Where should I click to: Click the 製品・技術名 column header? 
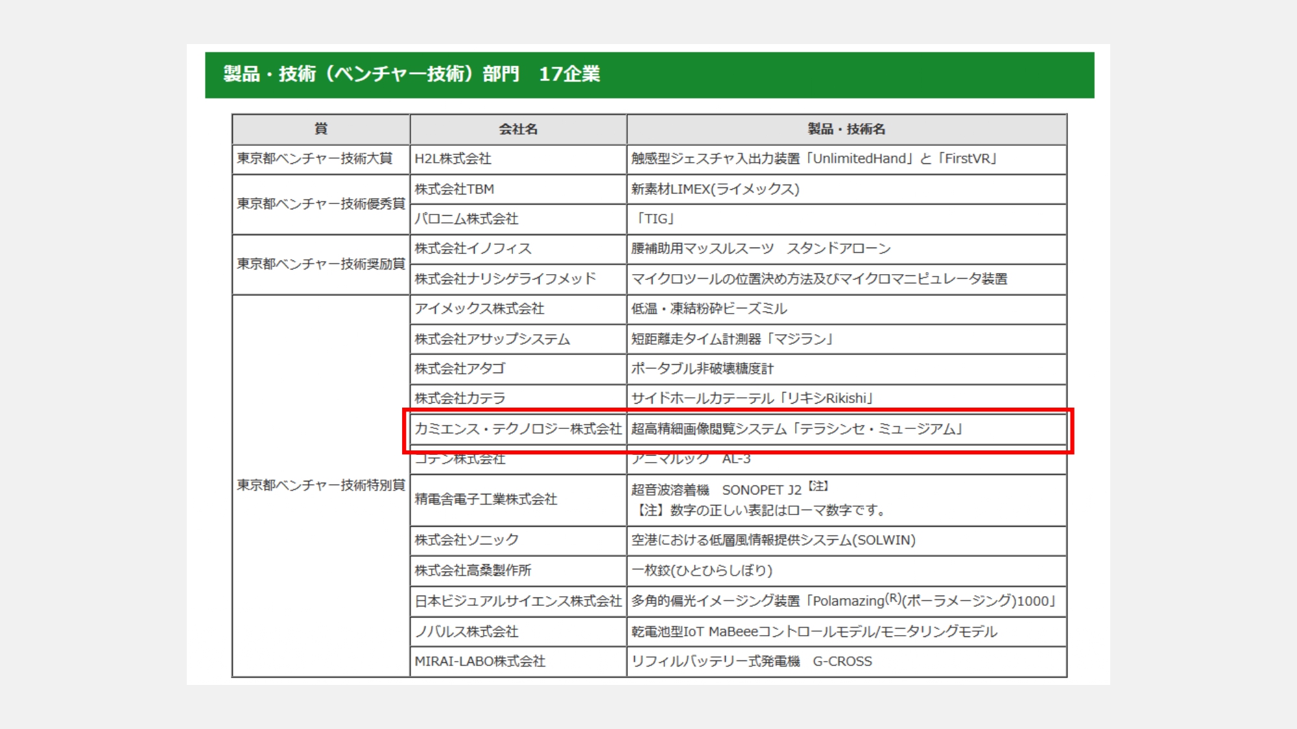tap(846, 129)
